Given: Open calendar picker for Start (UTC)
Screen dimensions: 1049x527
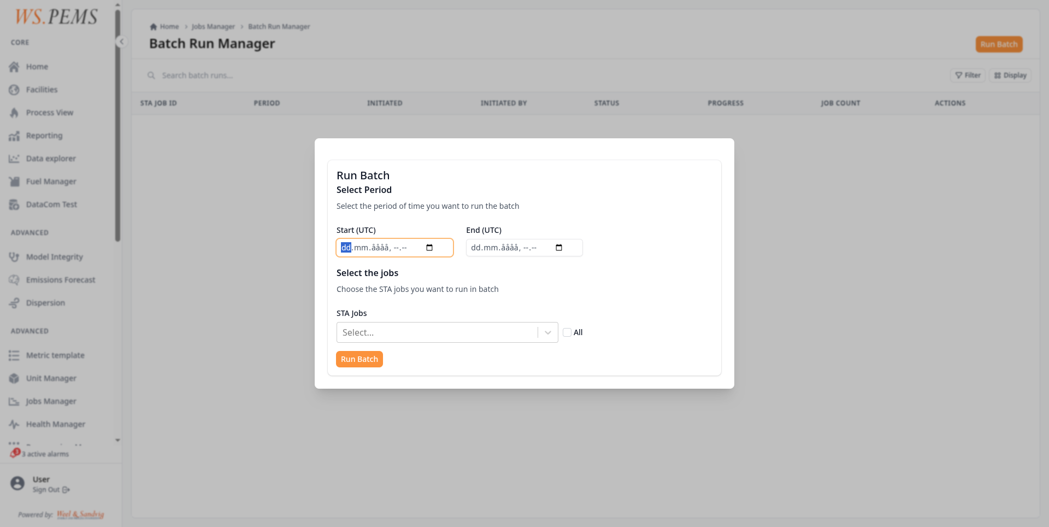Looking at the screenshot, I should [429, 248].
